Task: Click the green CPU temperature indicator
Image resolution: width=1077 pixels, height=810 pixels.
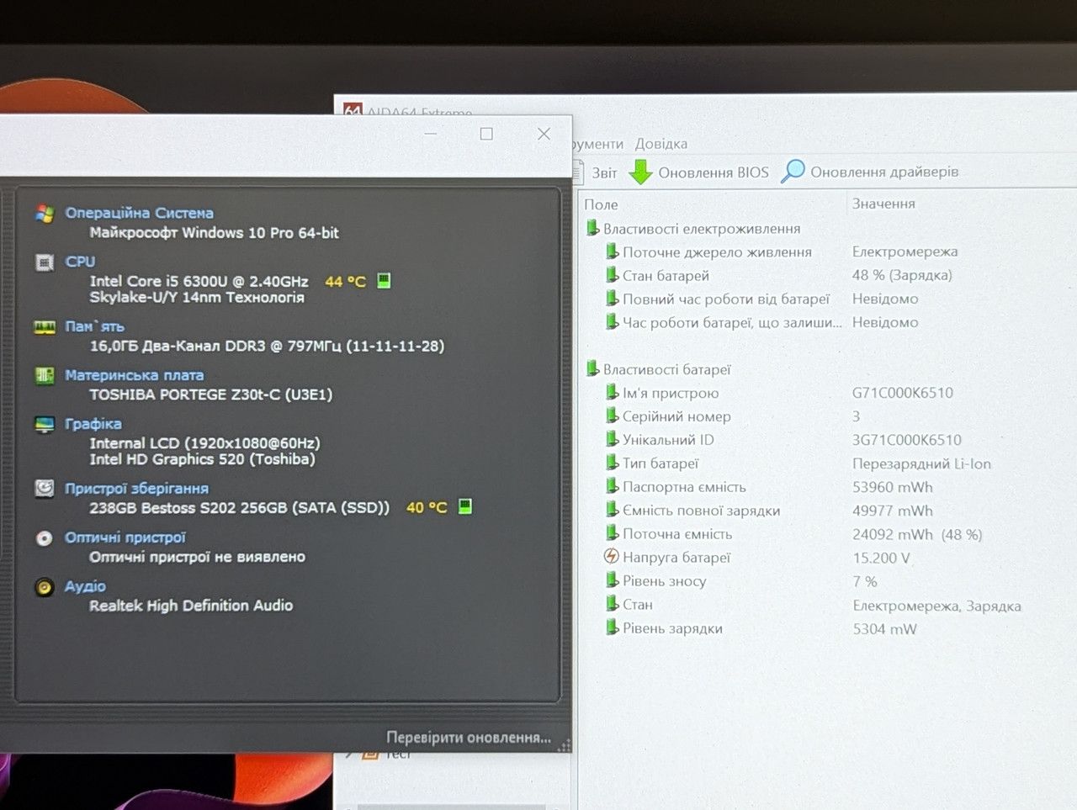Action: [x=384, y=280]
